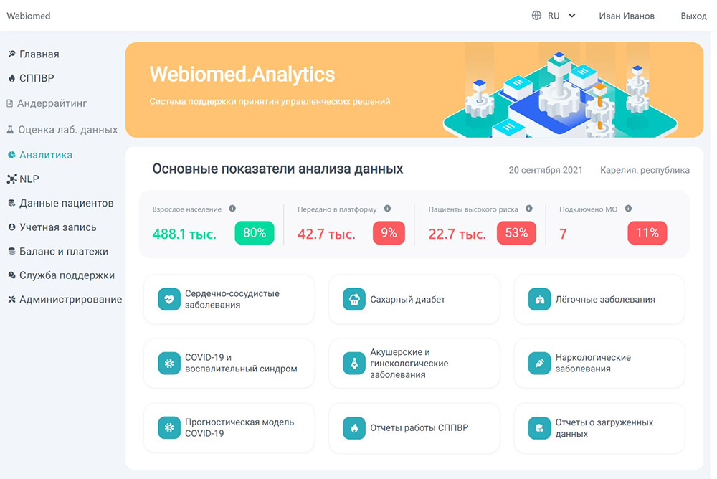717x479 pixels.
Task: Click the green 80% badge
Action: coord(255,233)
